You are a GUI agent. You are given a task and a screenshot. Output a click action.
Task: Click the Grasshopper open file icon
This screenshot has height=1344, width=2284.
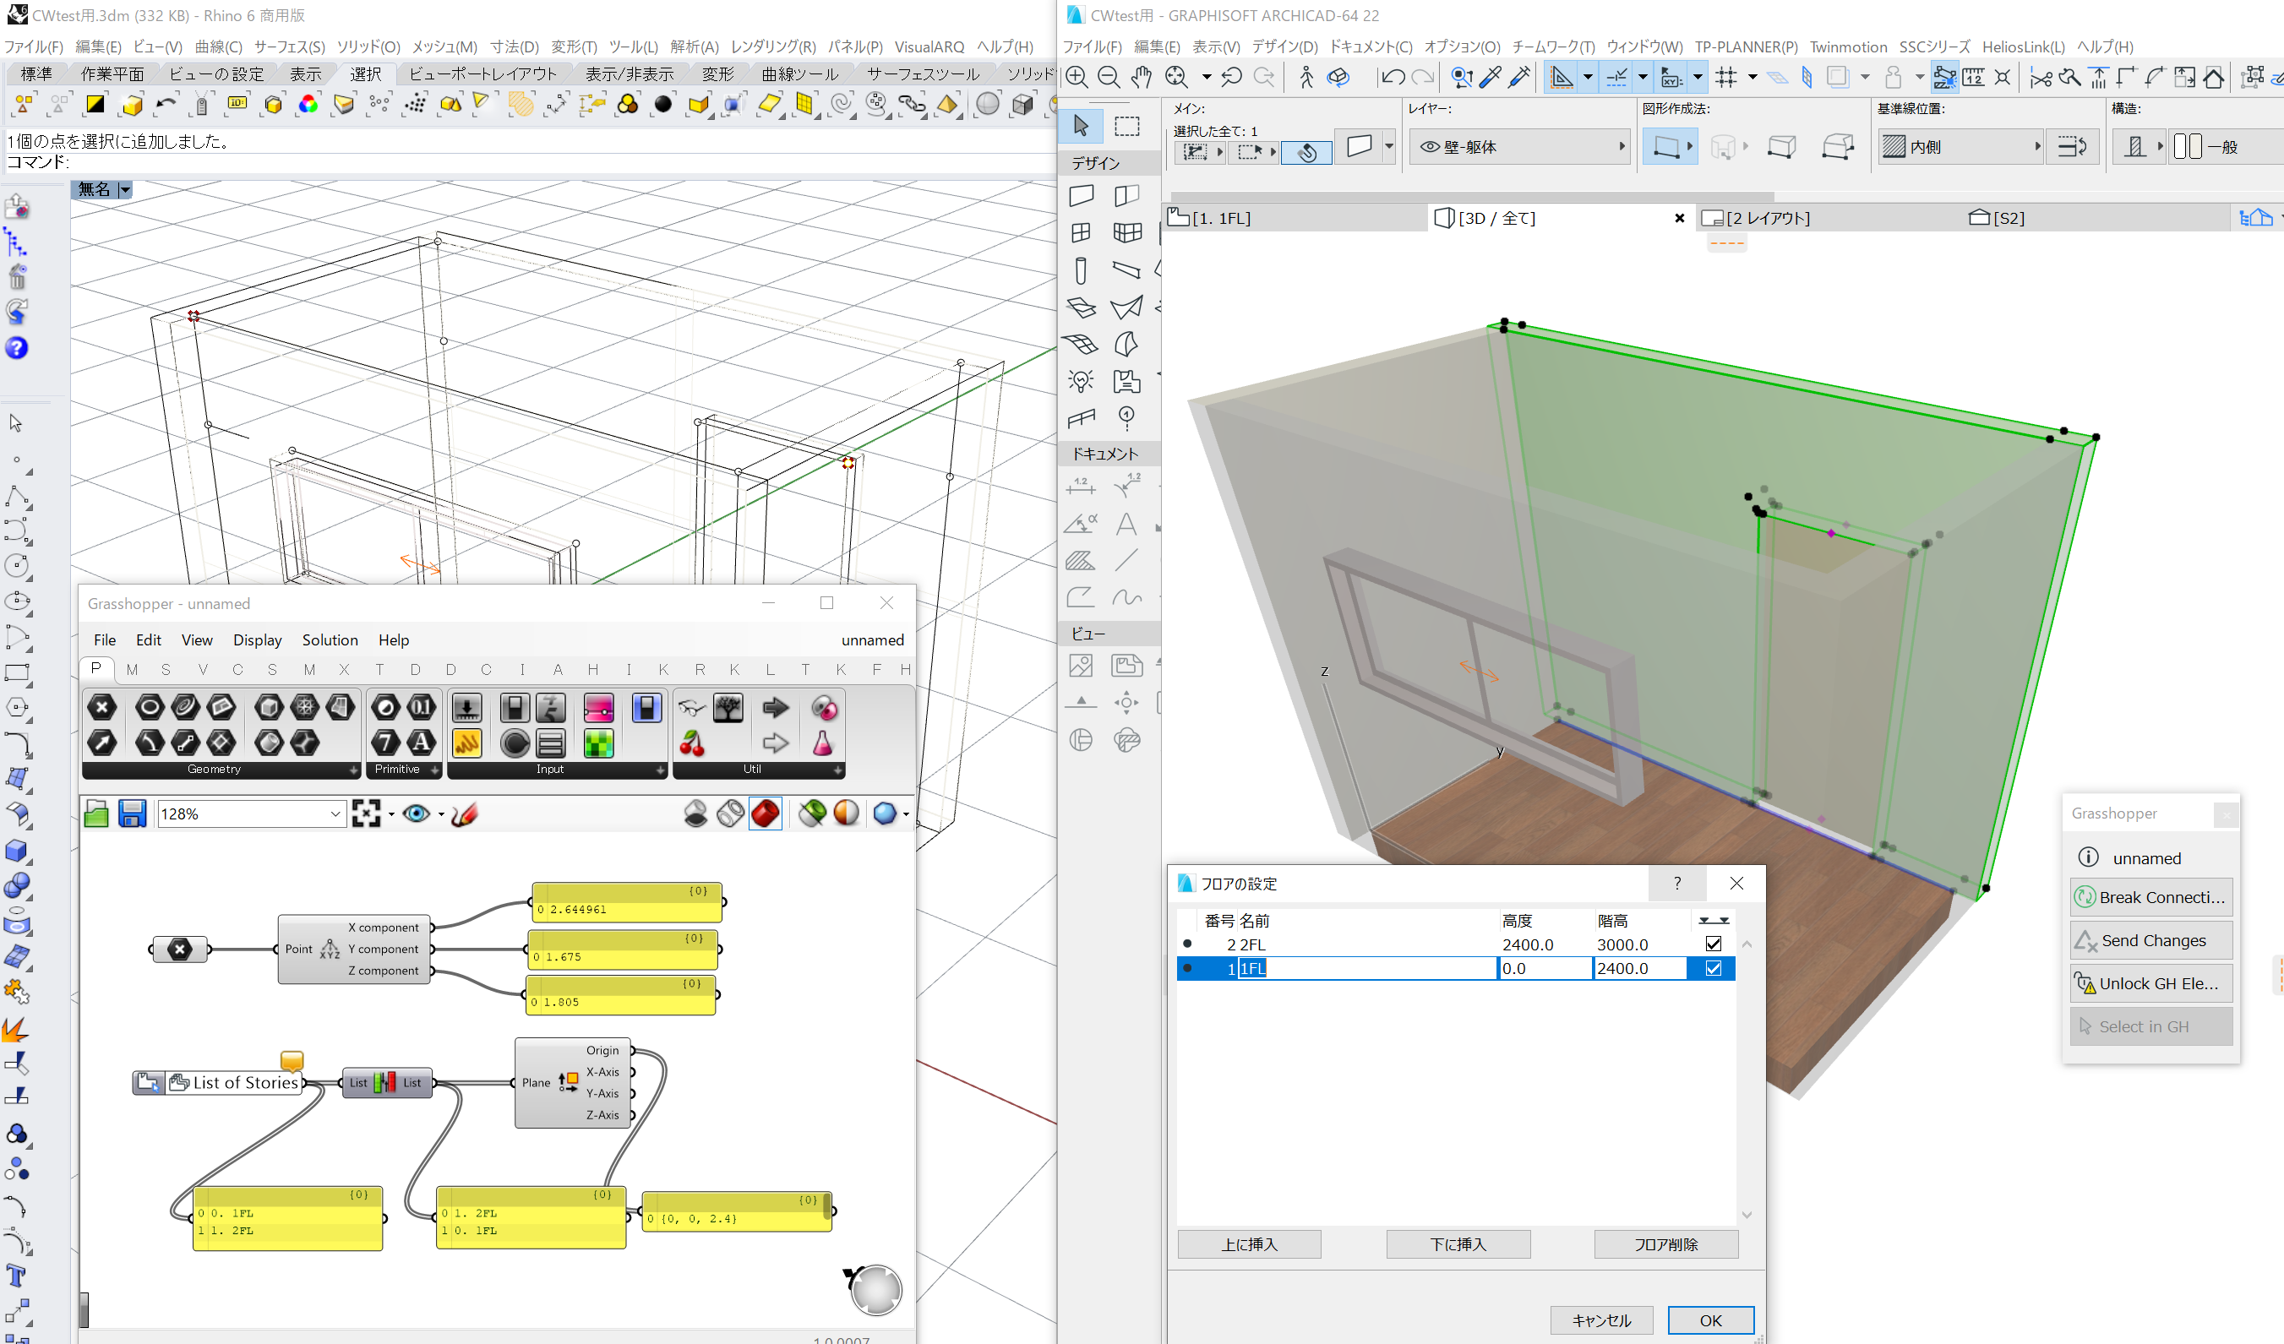click(x=96, y=813)
